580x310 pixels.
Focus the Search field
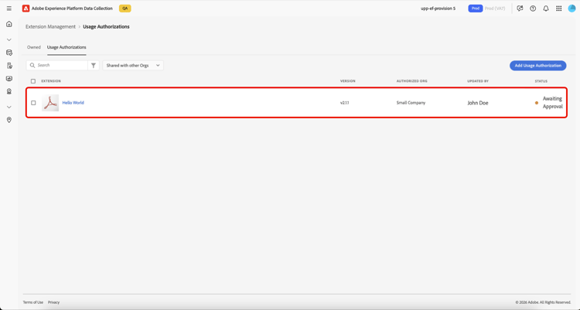(57, 65)
